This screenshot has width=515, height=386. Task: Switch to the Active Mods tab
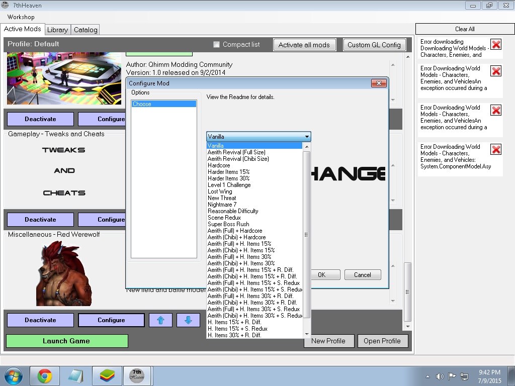pyautogui.click(x=22, y=29)
